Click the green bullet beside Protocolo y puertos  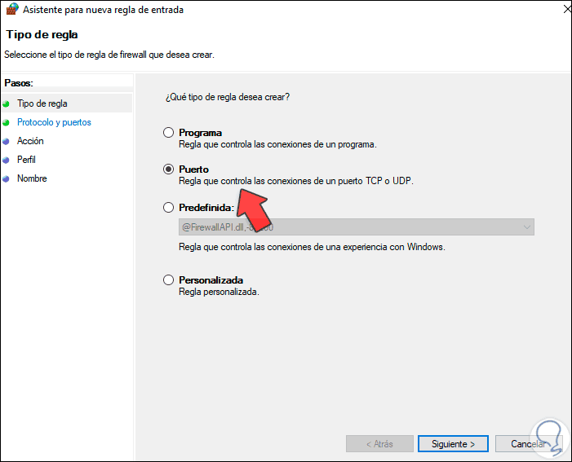coord(7,123)
